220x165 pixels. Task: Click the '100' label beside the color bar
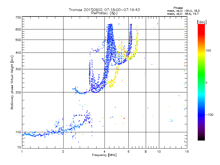pos(208,51)
